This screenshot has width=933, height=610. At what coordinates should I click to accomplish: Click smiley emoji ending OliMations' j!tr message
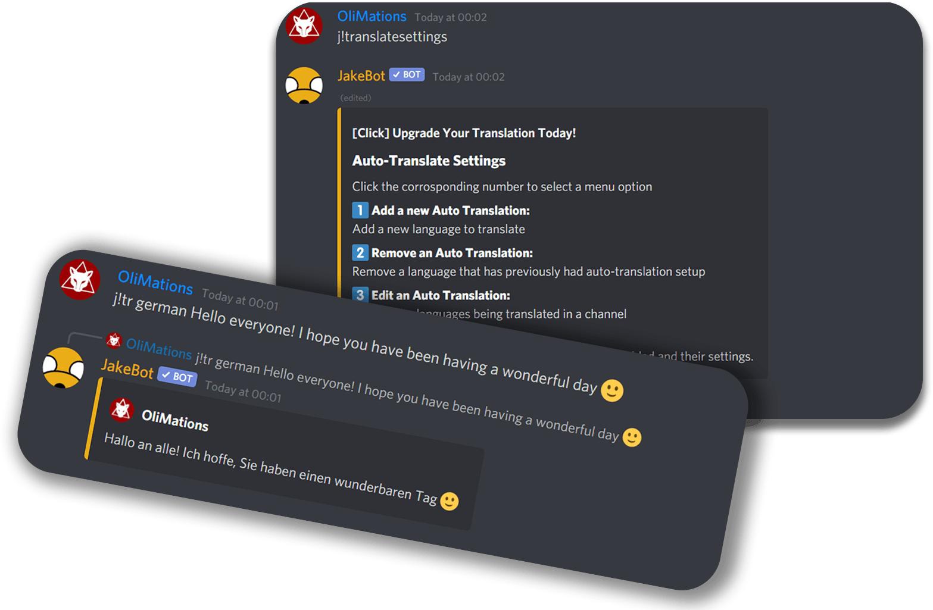[x=612, y=390]
